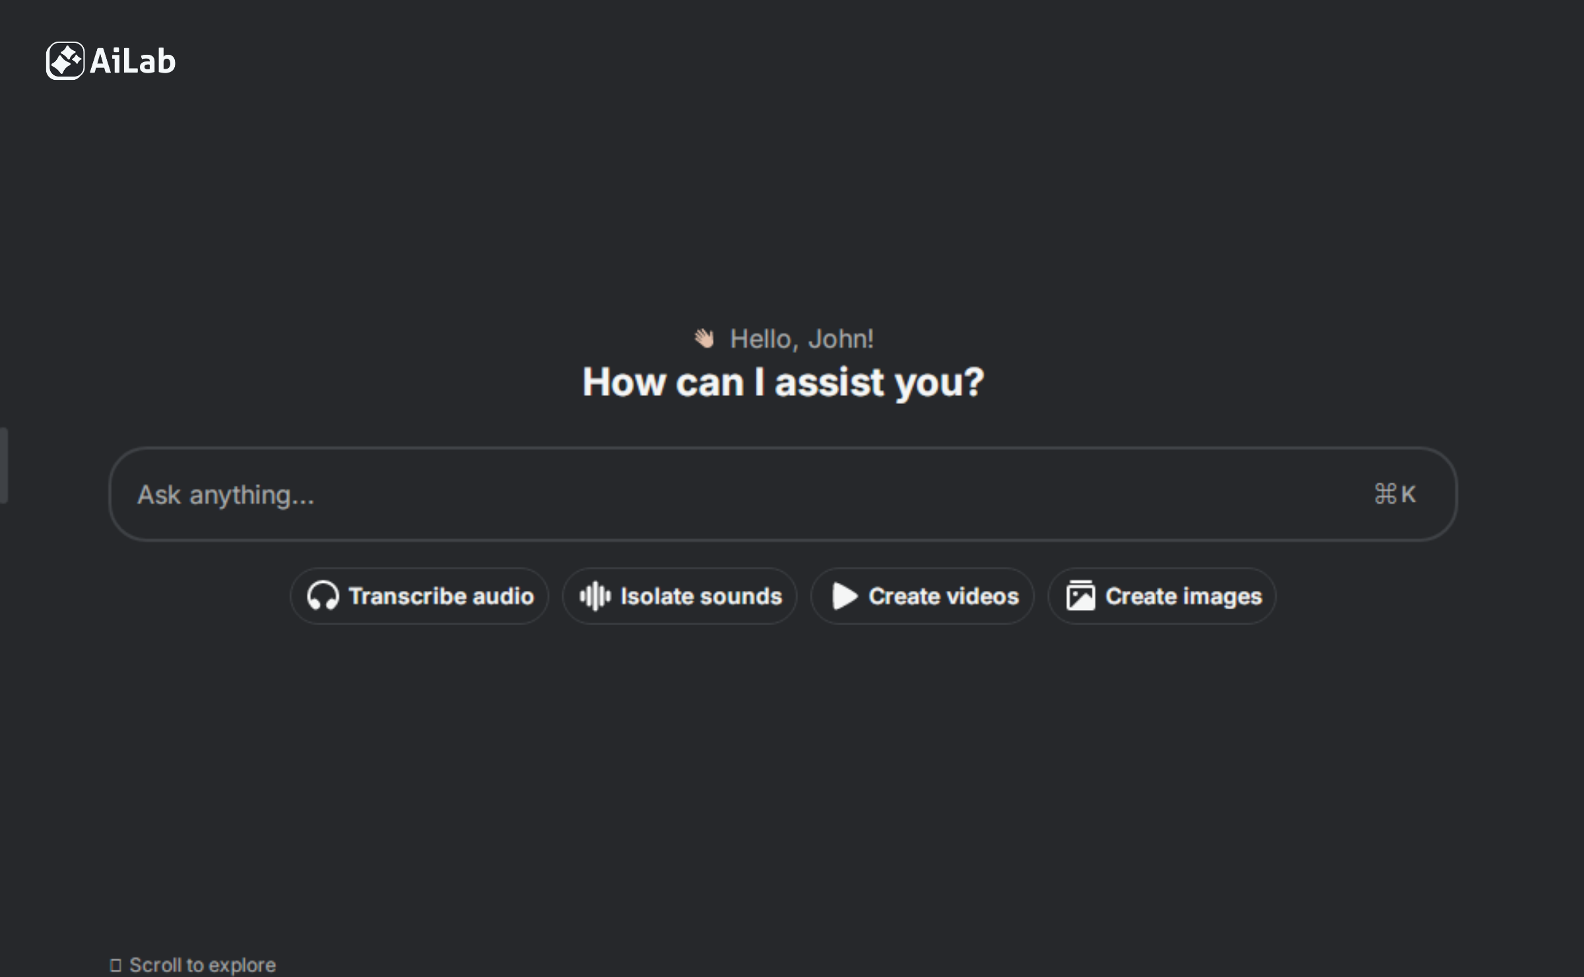Click the greeting text Hello, John
Viewport: 1584px width, 977px height.
point(801,339)
